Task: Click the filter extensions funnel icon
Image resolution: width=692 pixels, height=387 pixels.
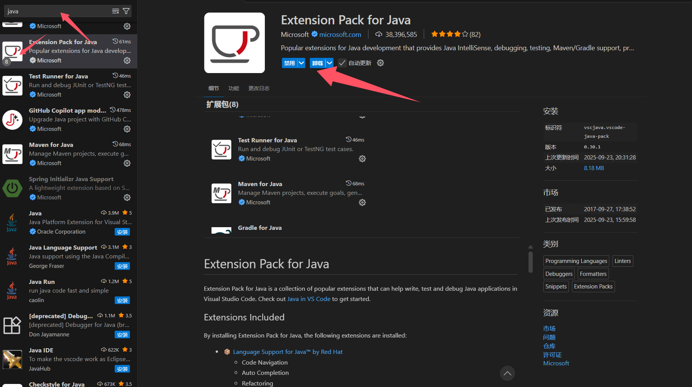Action: [x=126, y=11]
